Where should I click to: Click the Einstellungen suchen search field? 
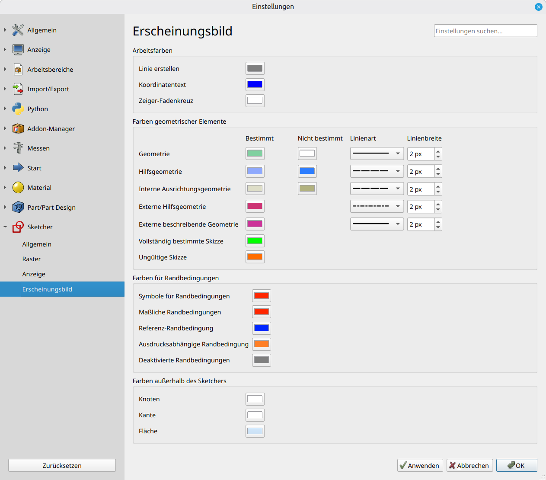coord(485,31)
